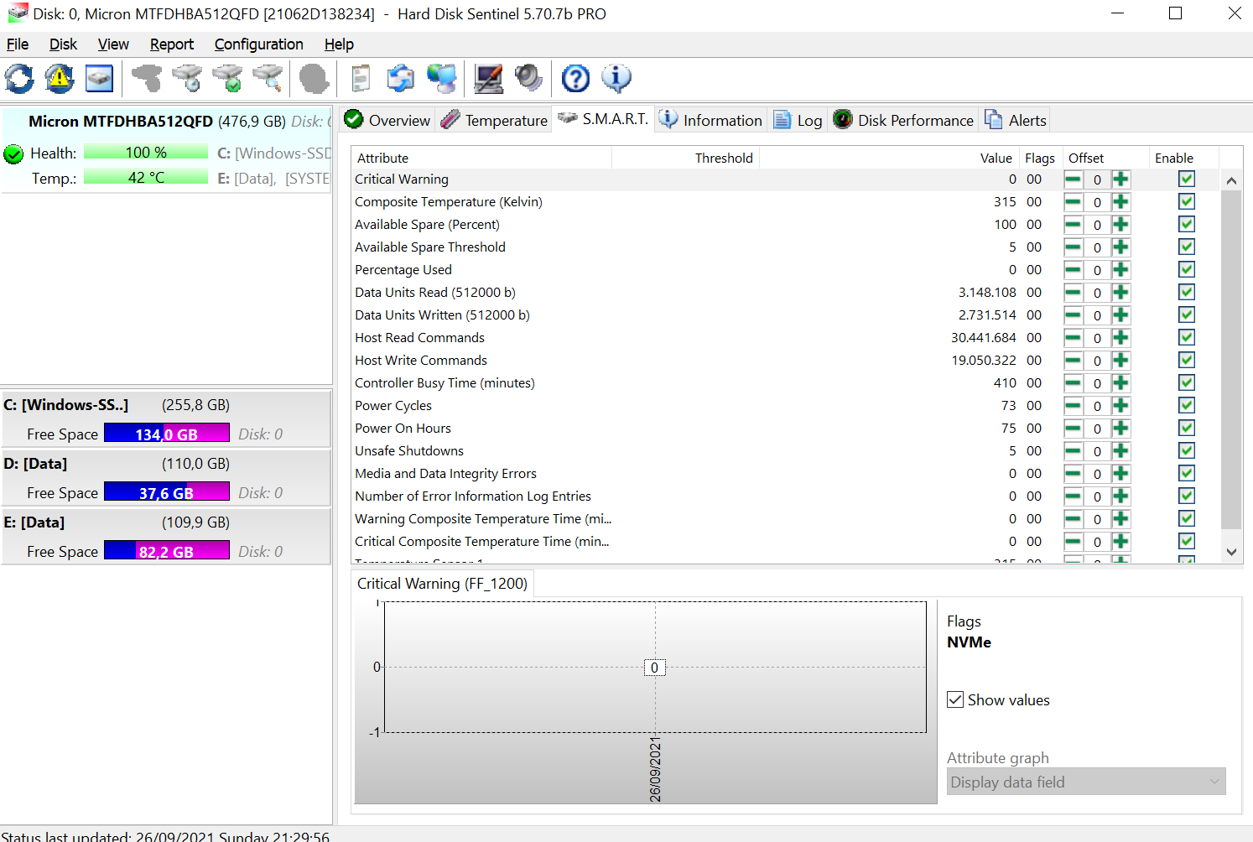Open the Help menu

[x=339, y=44]
